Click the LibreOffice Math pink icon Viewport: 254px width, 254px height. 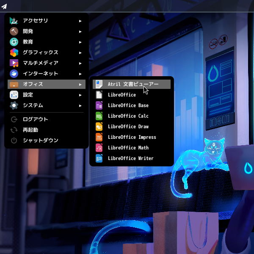99,148
